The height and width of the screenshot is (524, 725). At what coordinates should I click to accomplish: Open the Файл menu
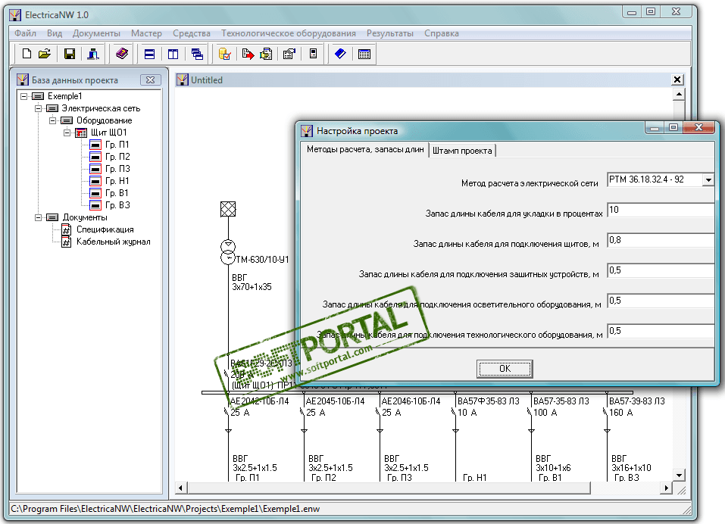(x=25, y=33)
